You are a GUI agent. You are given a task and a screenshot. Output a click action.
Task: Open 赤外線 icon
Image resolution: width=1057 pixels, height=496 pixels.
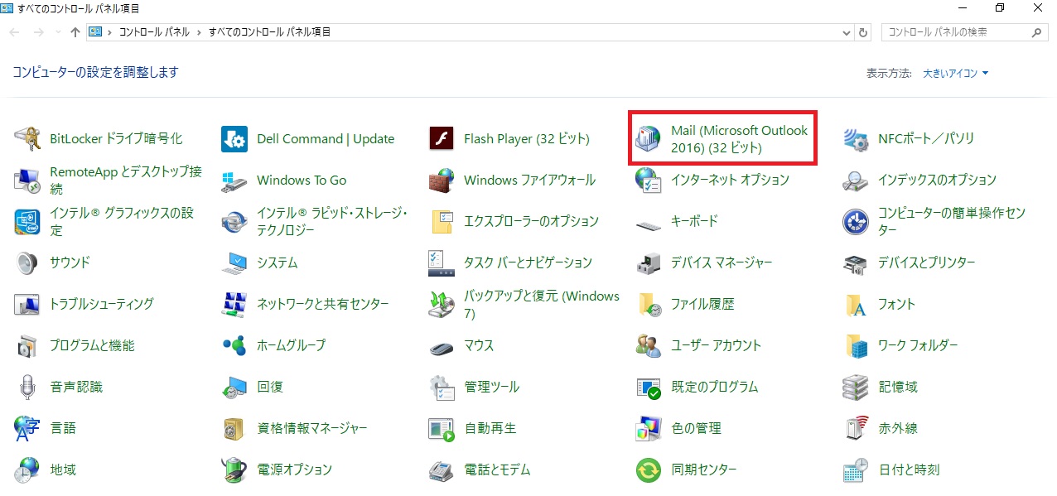tap(856, 429)
